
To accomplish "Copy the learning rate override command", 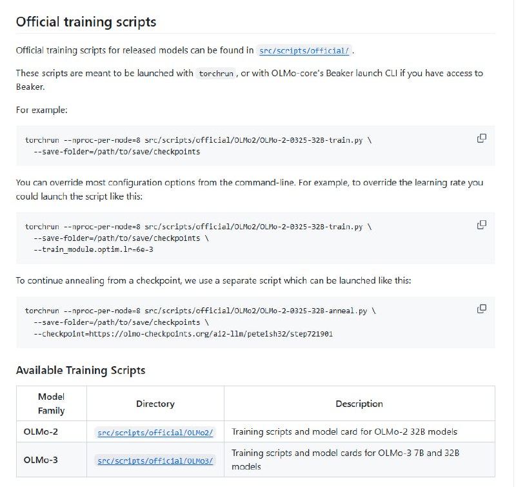I will tap(481, 225).
